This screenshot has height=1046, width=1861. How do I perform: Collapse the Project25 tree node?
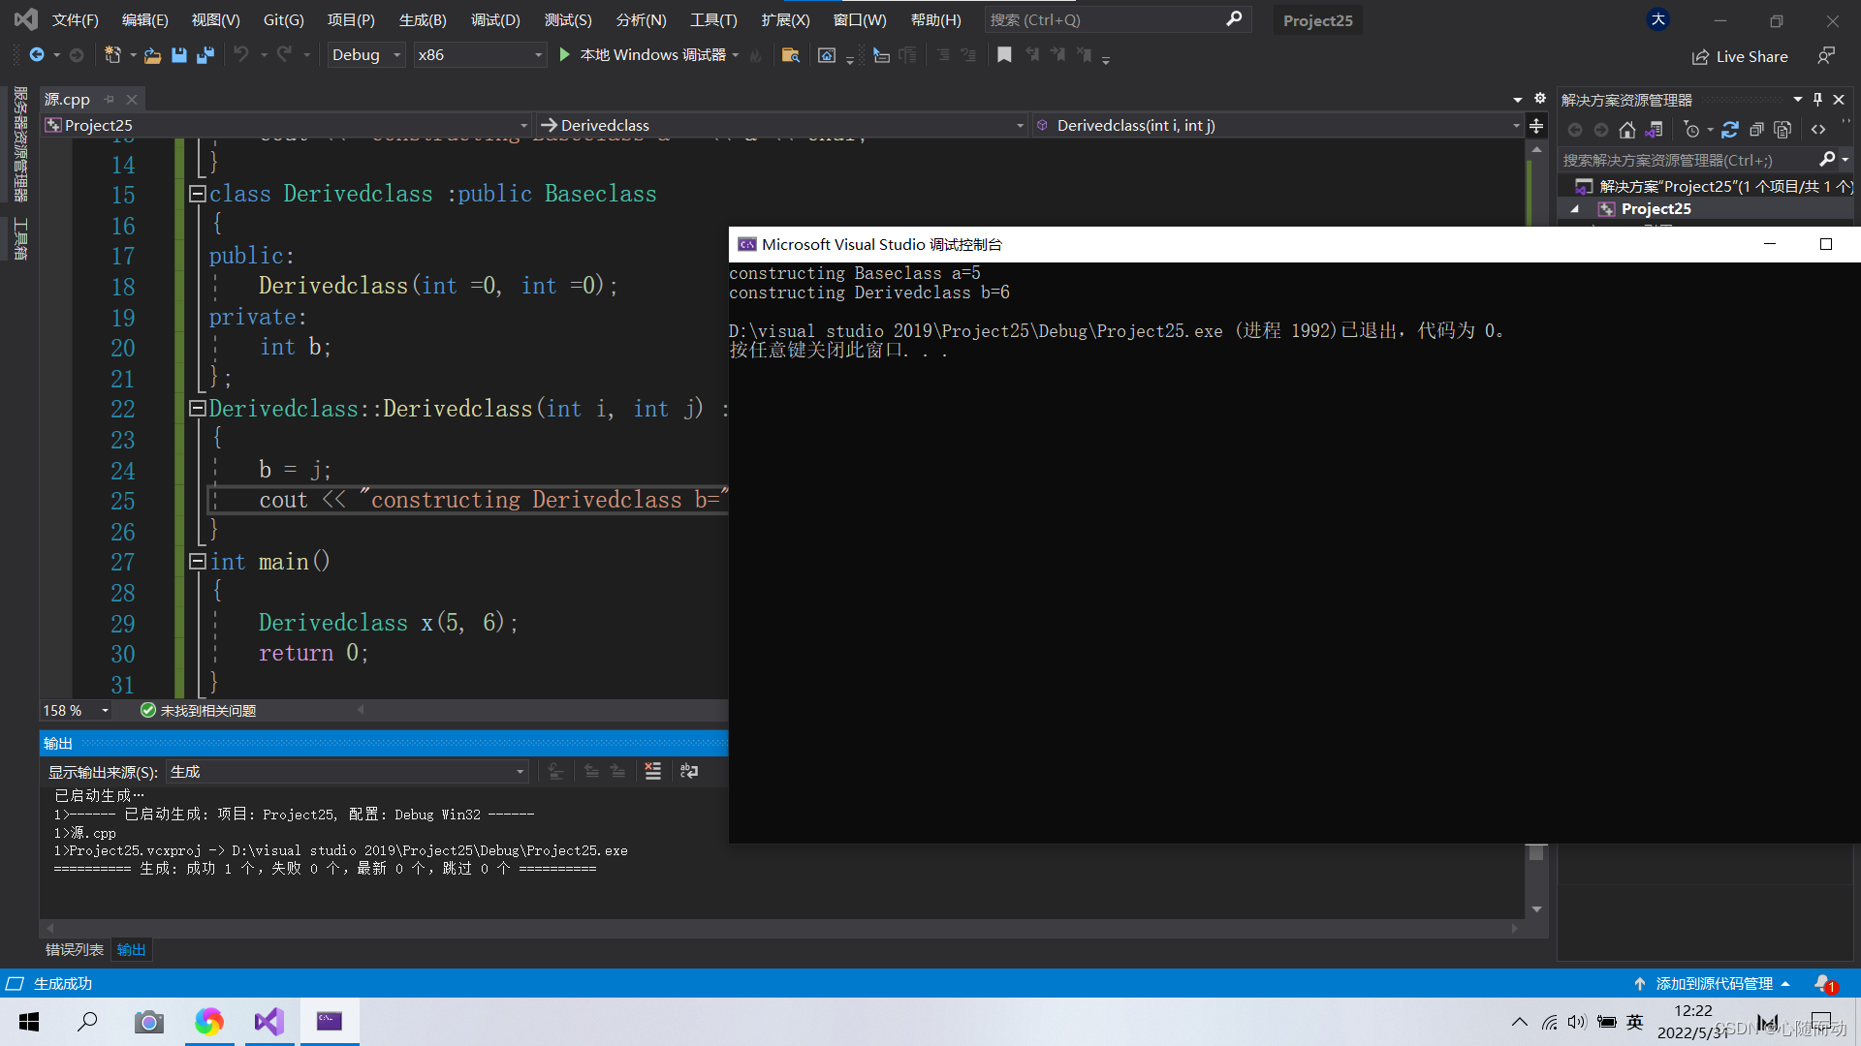1575,209
